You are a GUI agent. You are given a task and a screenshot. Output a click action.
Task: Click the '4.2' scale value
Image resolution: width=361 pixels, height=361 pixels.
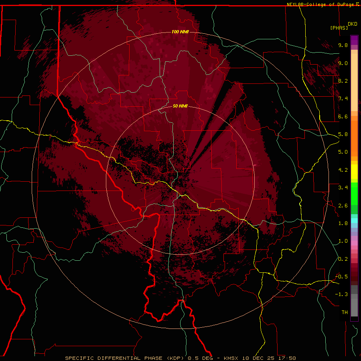click(343, 170)
